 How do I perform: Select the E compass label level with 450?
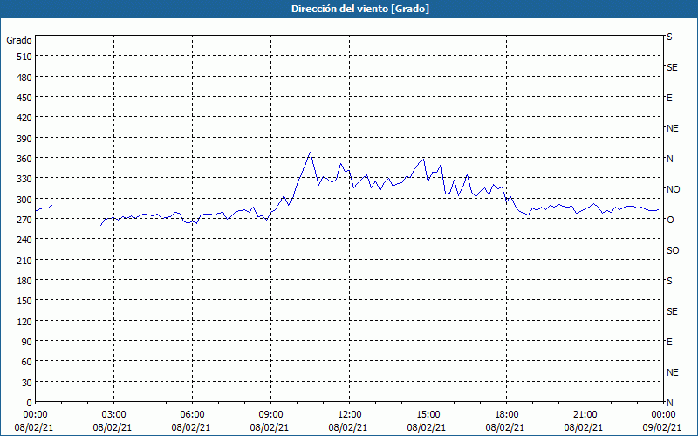[669, 98]
